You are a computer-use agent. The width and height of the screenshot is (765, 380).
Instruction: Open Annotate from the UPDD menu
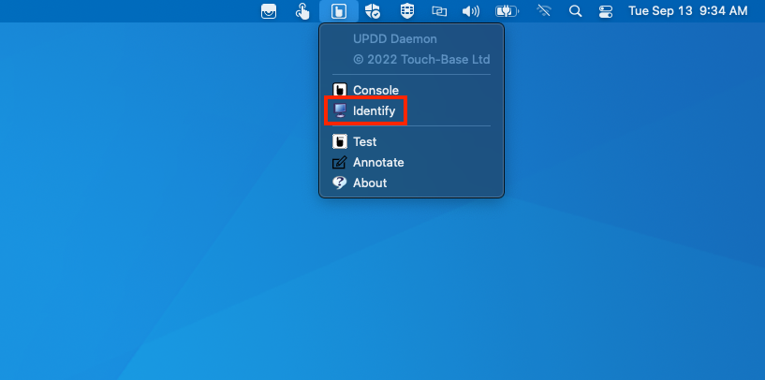click(411, 163)
